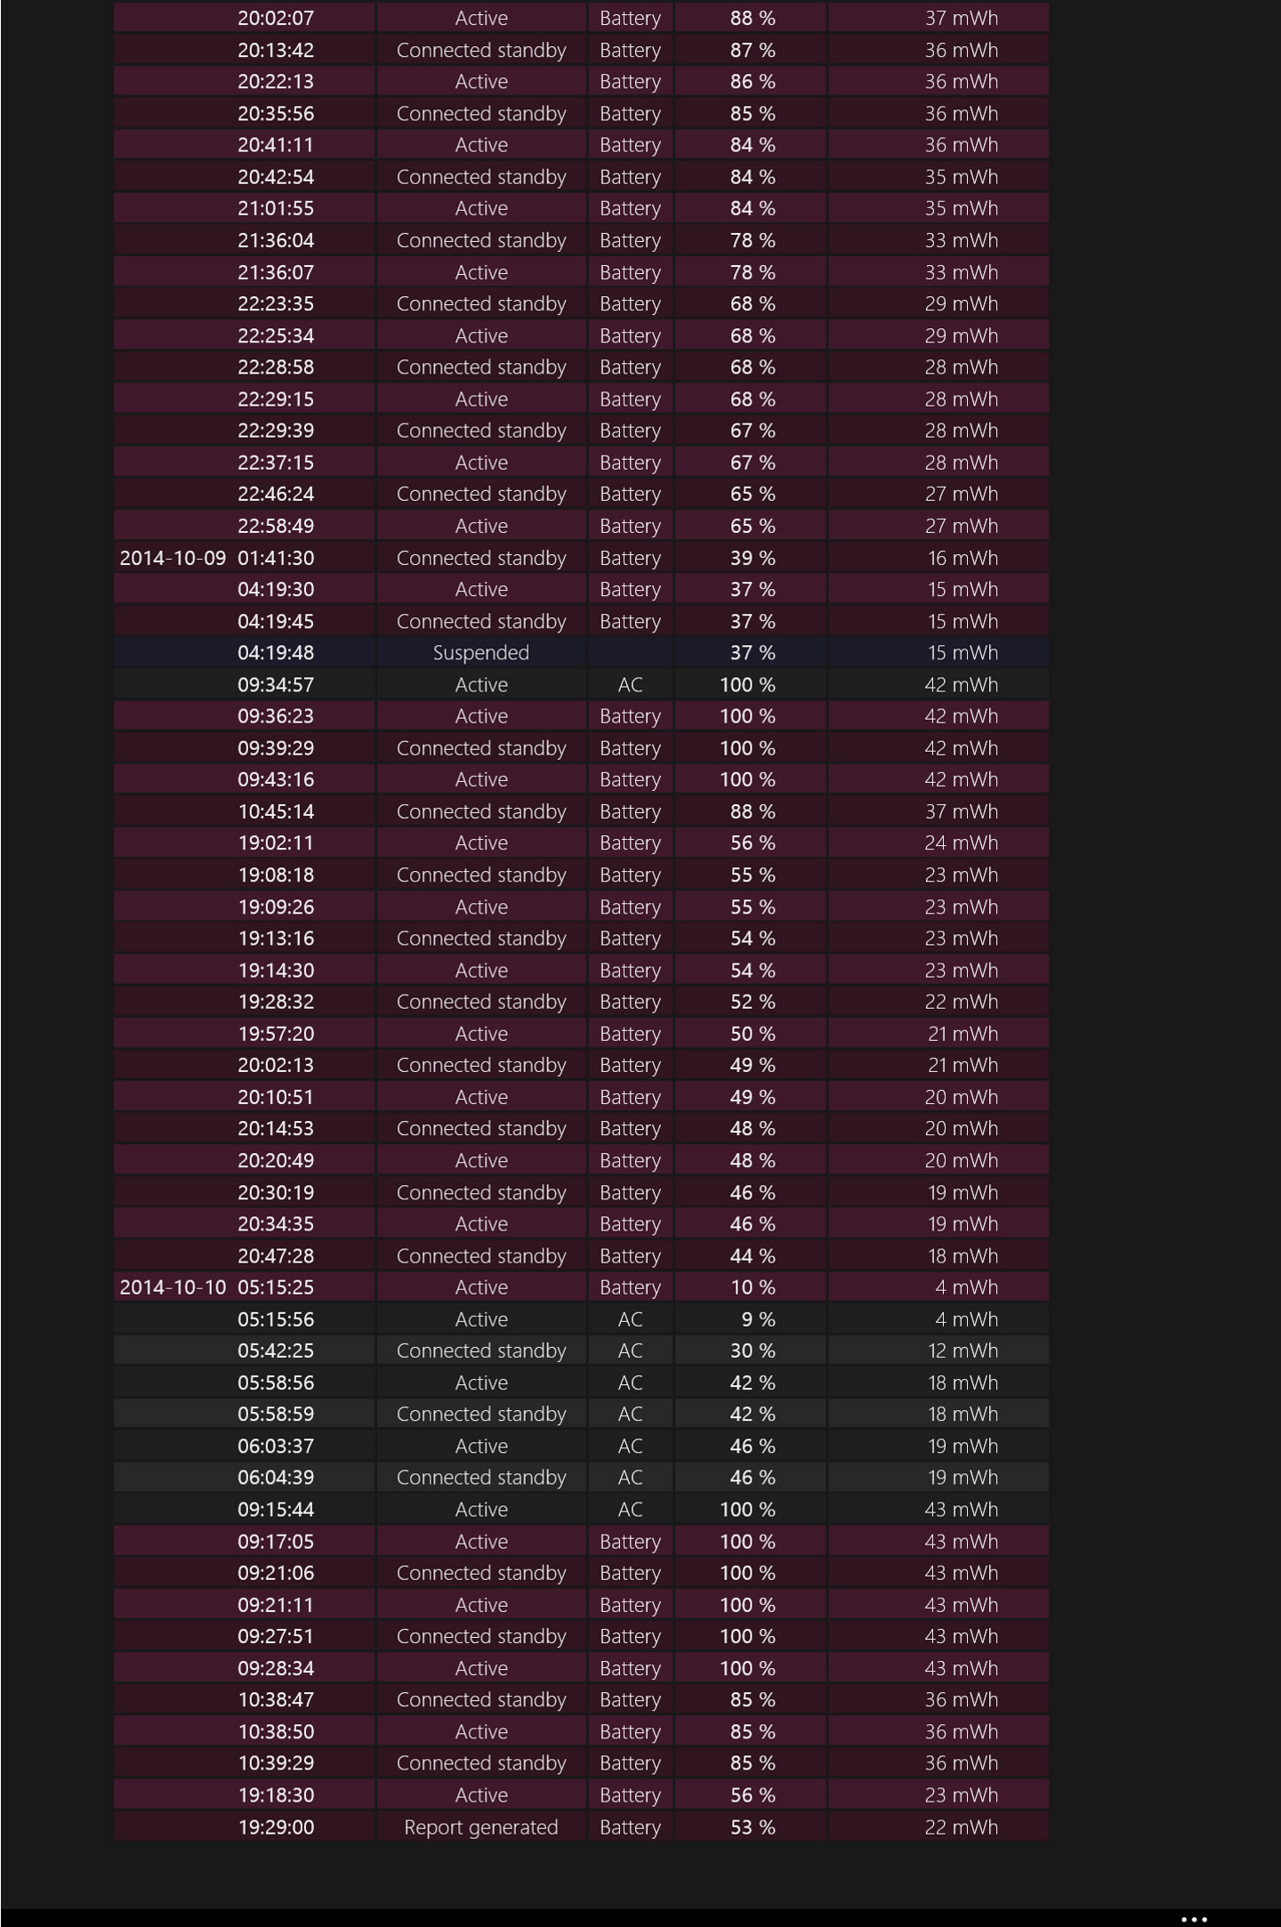Image resolution: width=1281 pixels, height=1927 pixels.
Task: Click the 39 % capacity cell
Action: [752, 558]
